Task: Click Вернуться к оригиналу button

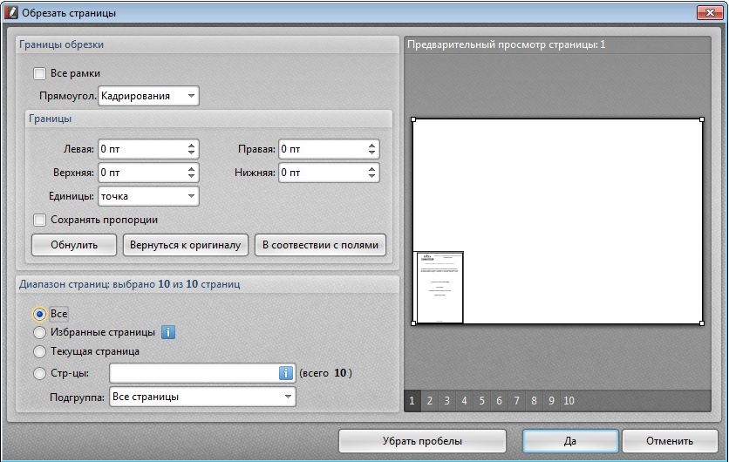Action: point(186,245)
